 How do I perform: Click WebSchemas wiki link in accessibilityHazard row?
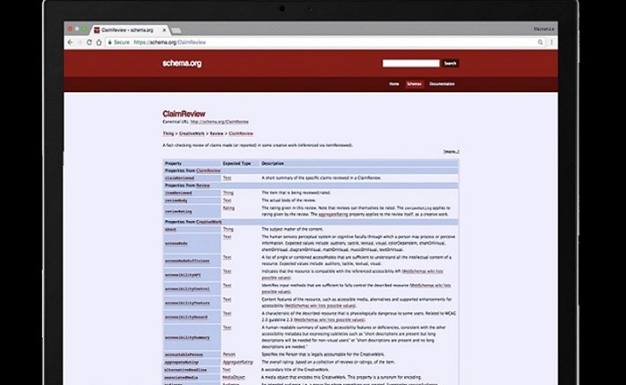(x=330, y=320)
